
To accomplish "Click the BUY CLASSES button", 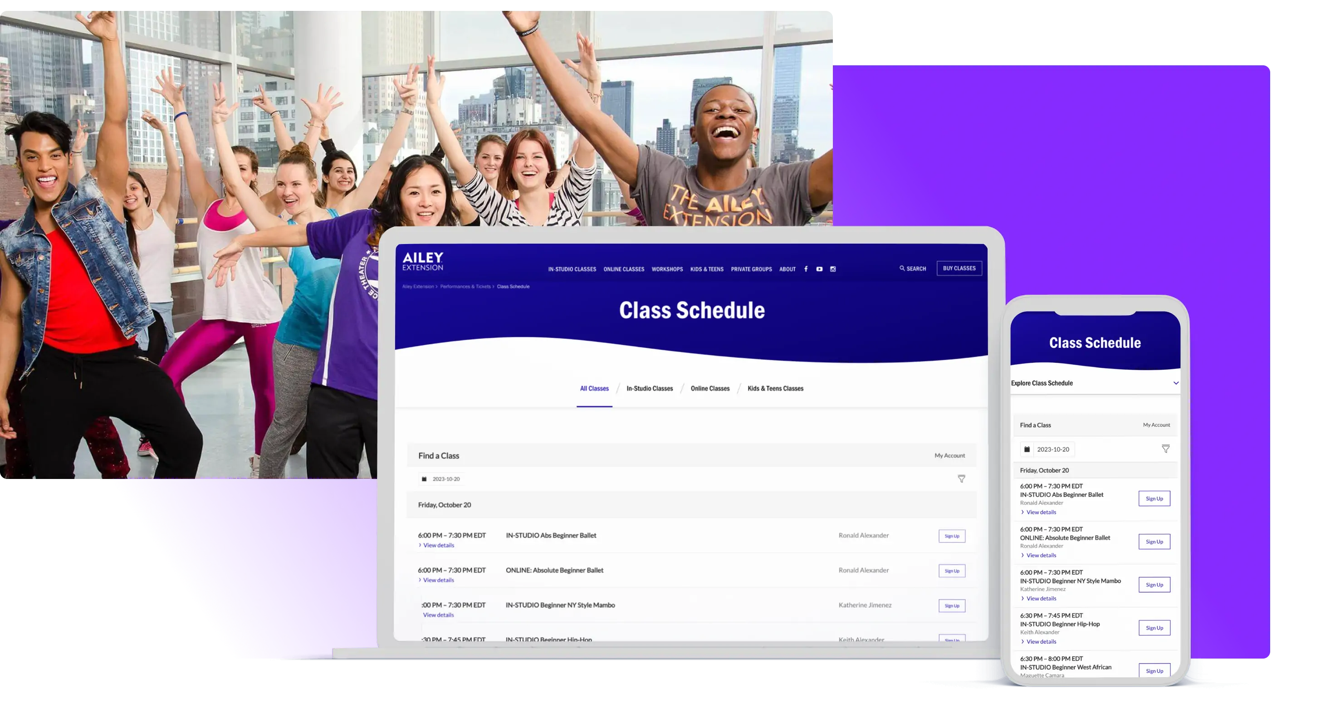I will click(959, 268).
